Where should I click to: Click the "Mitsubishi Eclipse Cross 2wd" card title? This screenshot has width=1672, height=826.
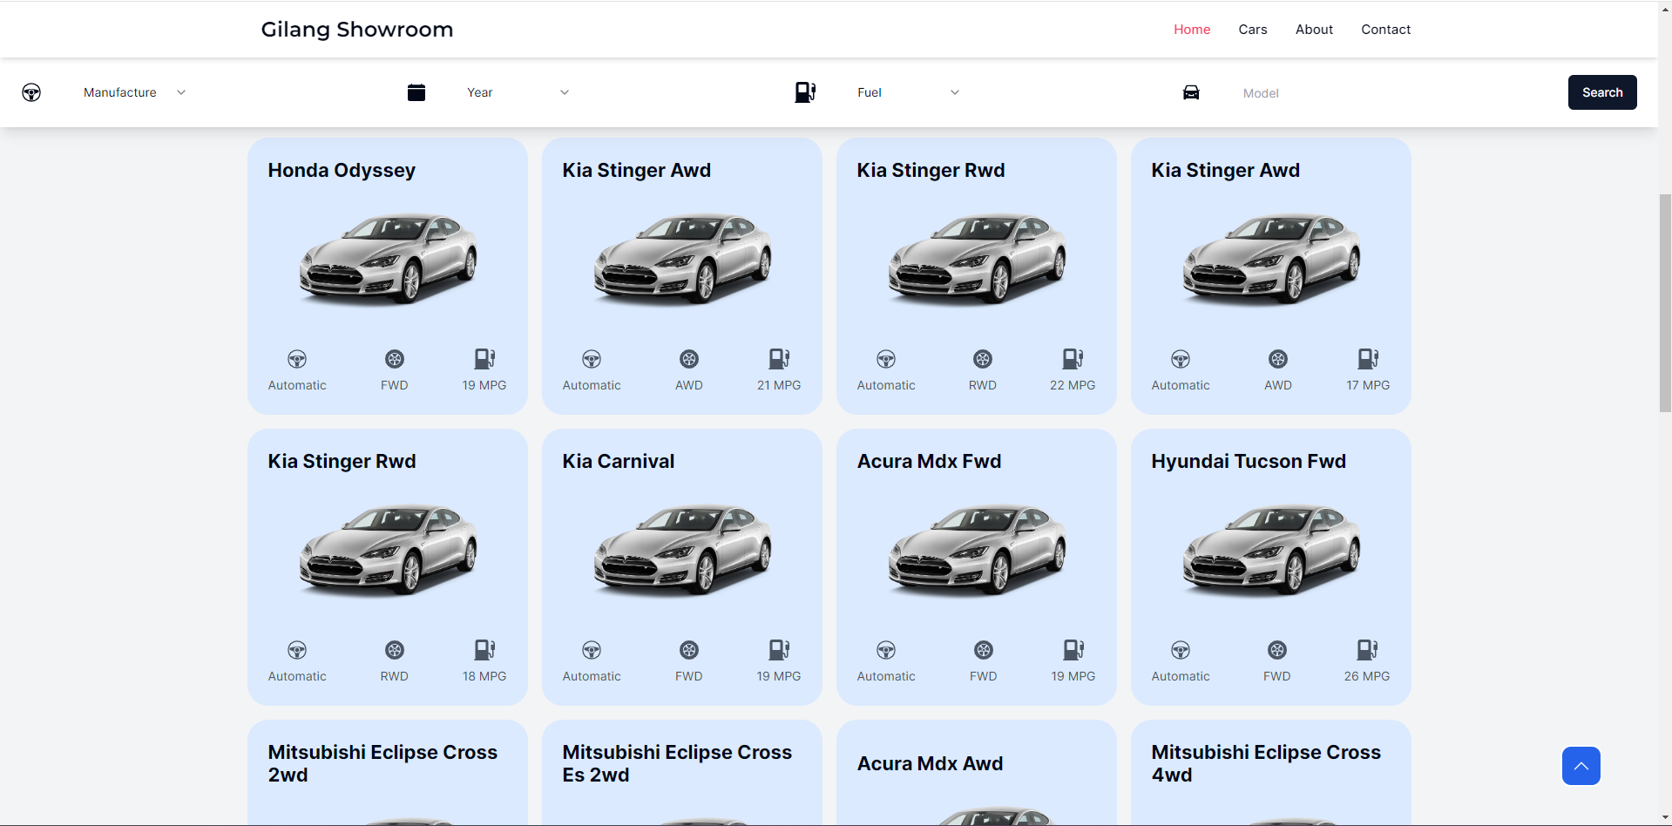pyautogui.click(x=382, y=763)
